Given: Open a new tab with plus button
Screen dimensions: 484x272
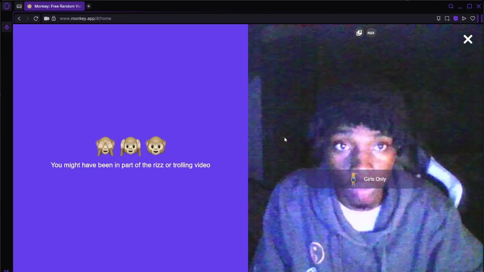Looking at the screenshot, I should pos(88,6).
